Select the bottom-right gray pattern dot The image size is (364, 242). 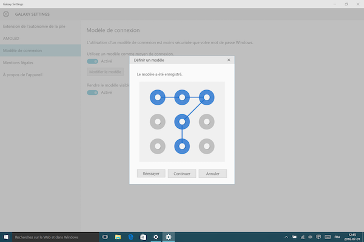[207, 146]
